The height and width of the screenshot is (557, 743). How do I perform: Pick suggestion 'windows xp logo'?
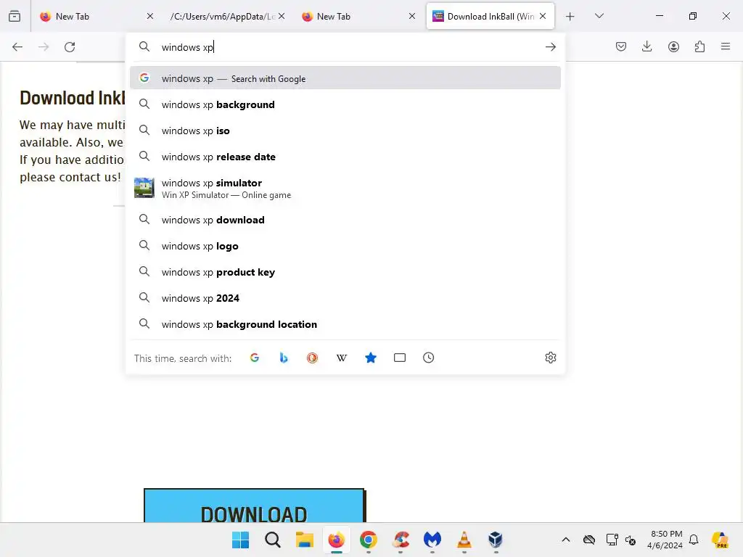tap(345, 246)
